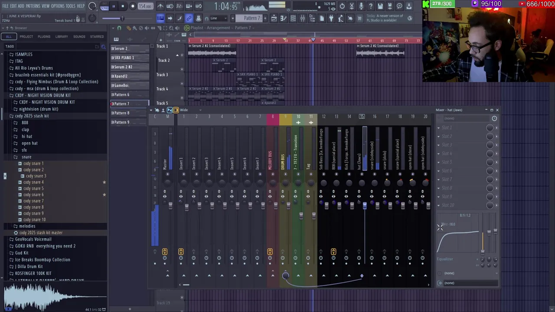Mute the Master mixer track

click(x=167, y=174)
